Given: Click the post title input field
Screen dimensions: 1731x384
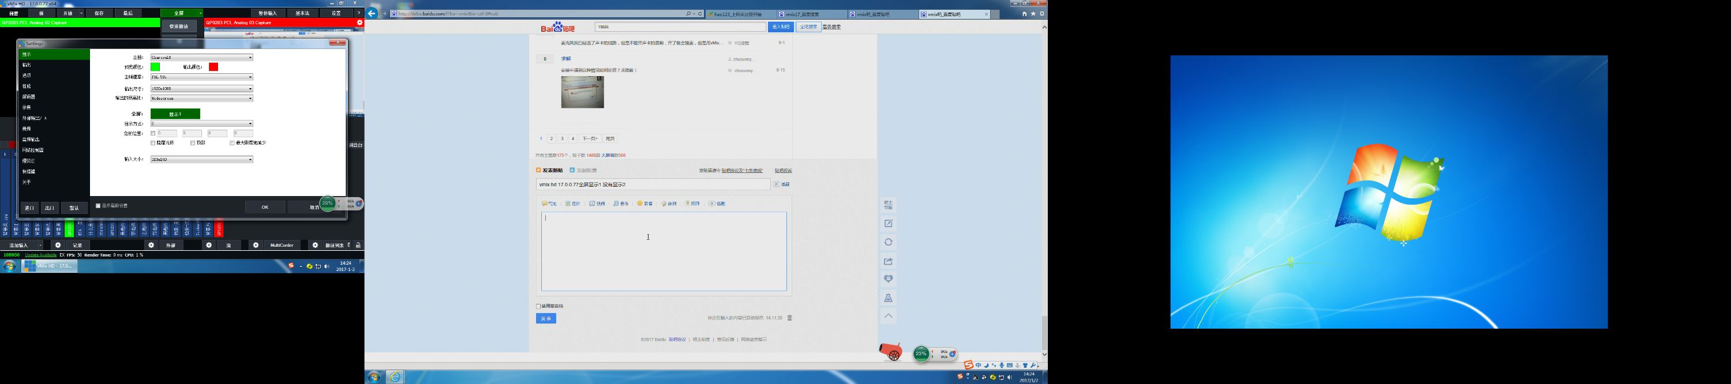Looking at the screenshot, I should (x=653, y=185).
